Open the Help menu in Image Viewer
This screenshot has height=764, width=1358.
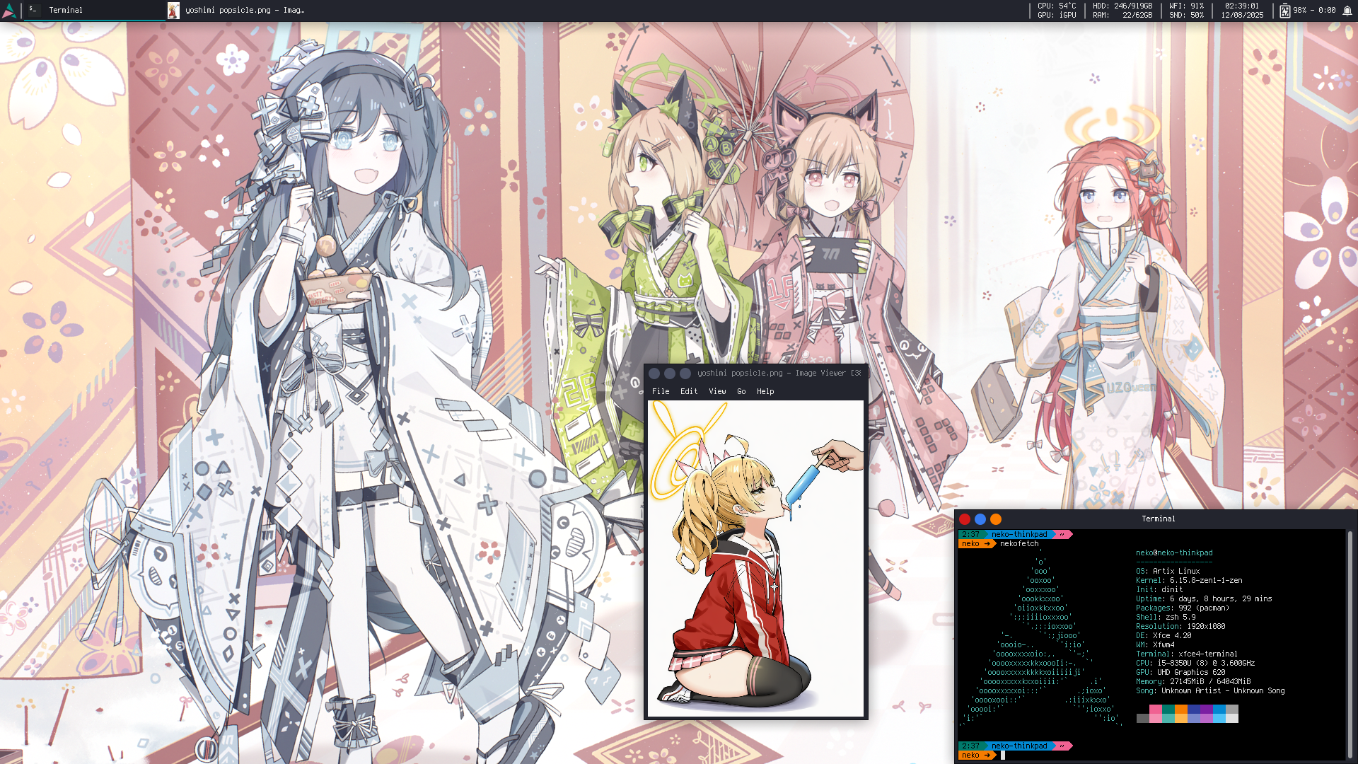tap(765, 391)
